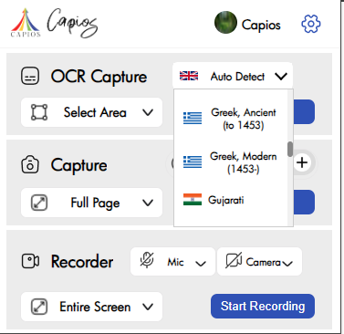
Task: Expand the Mic dropdown arrow
Action: point(201,263)
